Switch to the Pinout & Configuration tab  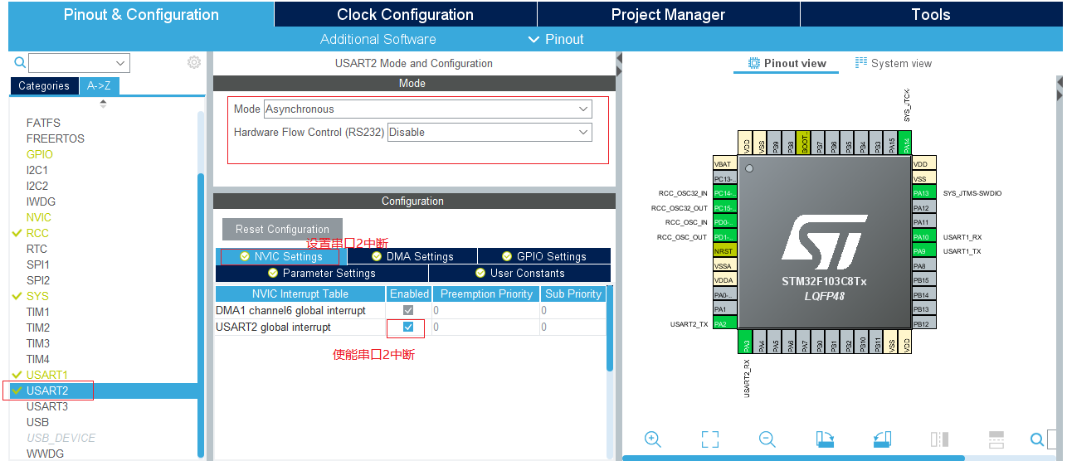pos(141,14)
